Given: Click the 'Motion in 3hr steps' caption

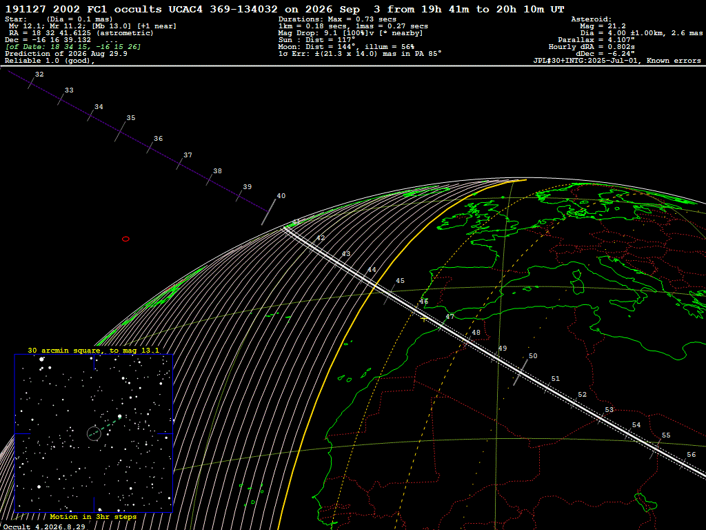Looking at the screenshot, I should tap(93, 516).
